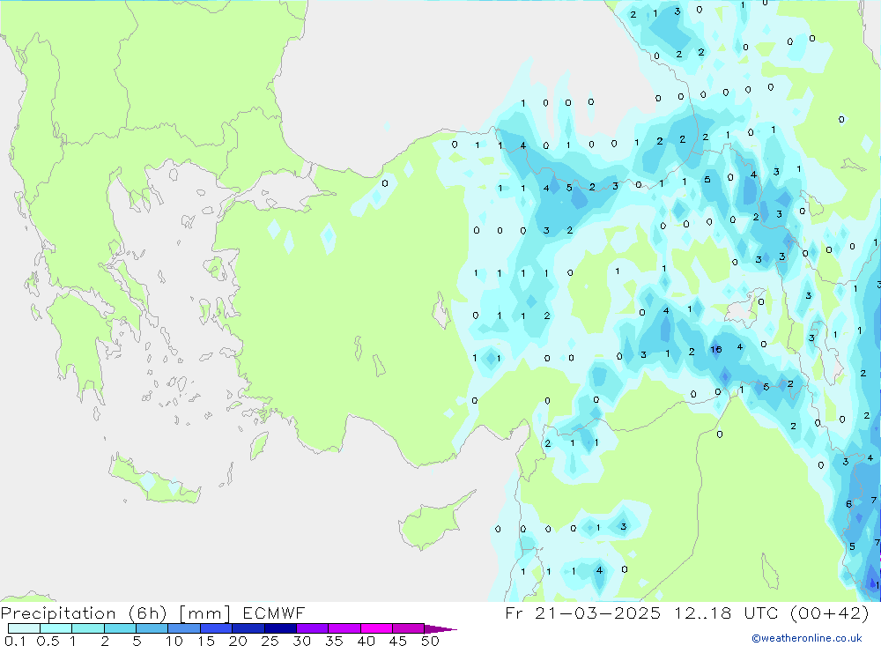The height and width of the screenshot is (646, 881).
Task: Click the legend label '25'
Action: [270, 641]
